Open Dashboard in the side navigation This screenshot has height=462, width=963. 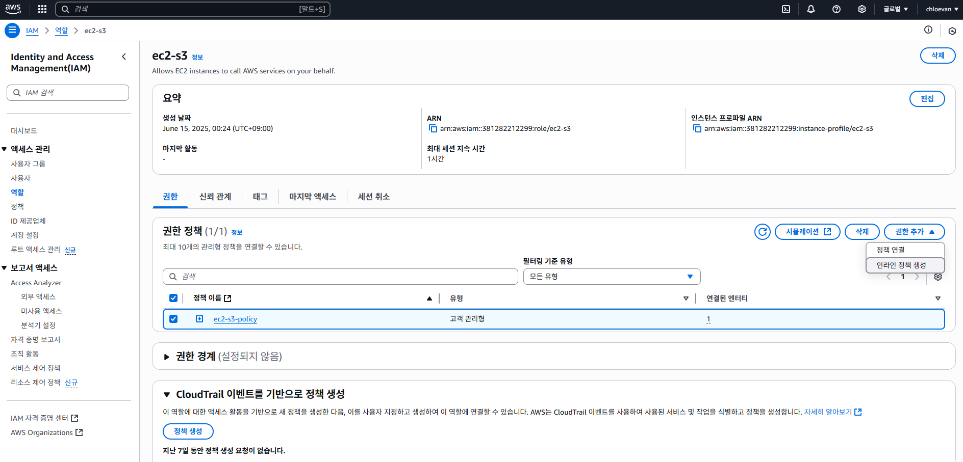23,131
